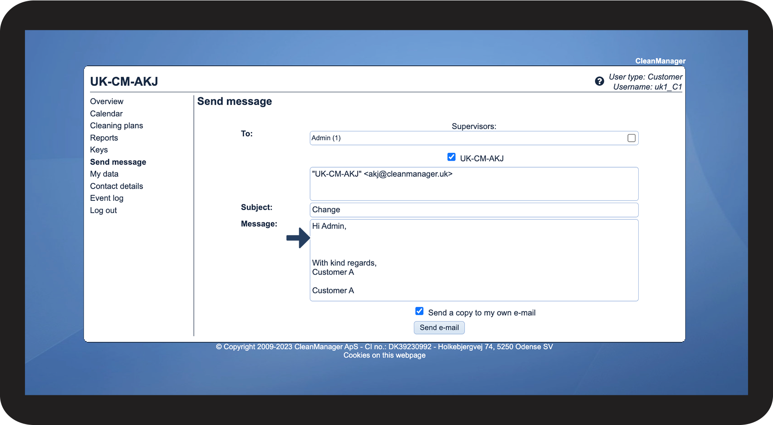Click the Message: field label
773x425 pixels.
259,224
